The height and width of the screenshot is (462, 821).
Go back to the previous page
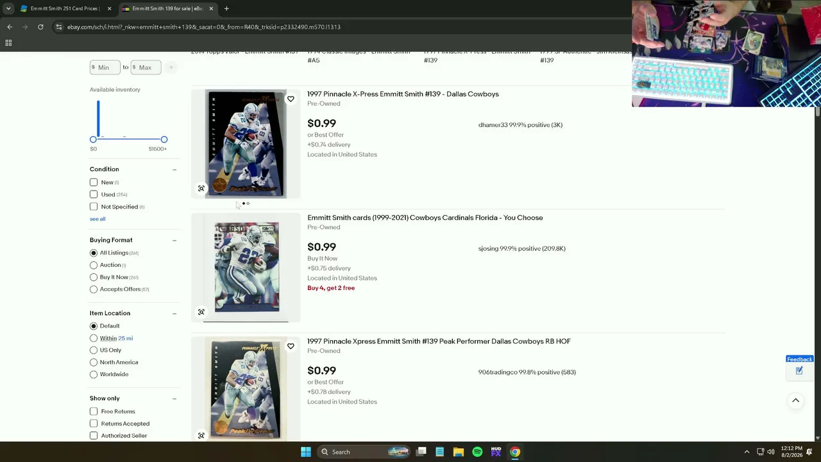coord(10,27)
